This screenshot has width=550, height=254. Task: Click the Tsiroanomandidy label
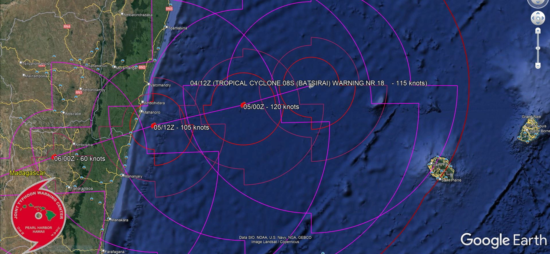click(37, 64)
